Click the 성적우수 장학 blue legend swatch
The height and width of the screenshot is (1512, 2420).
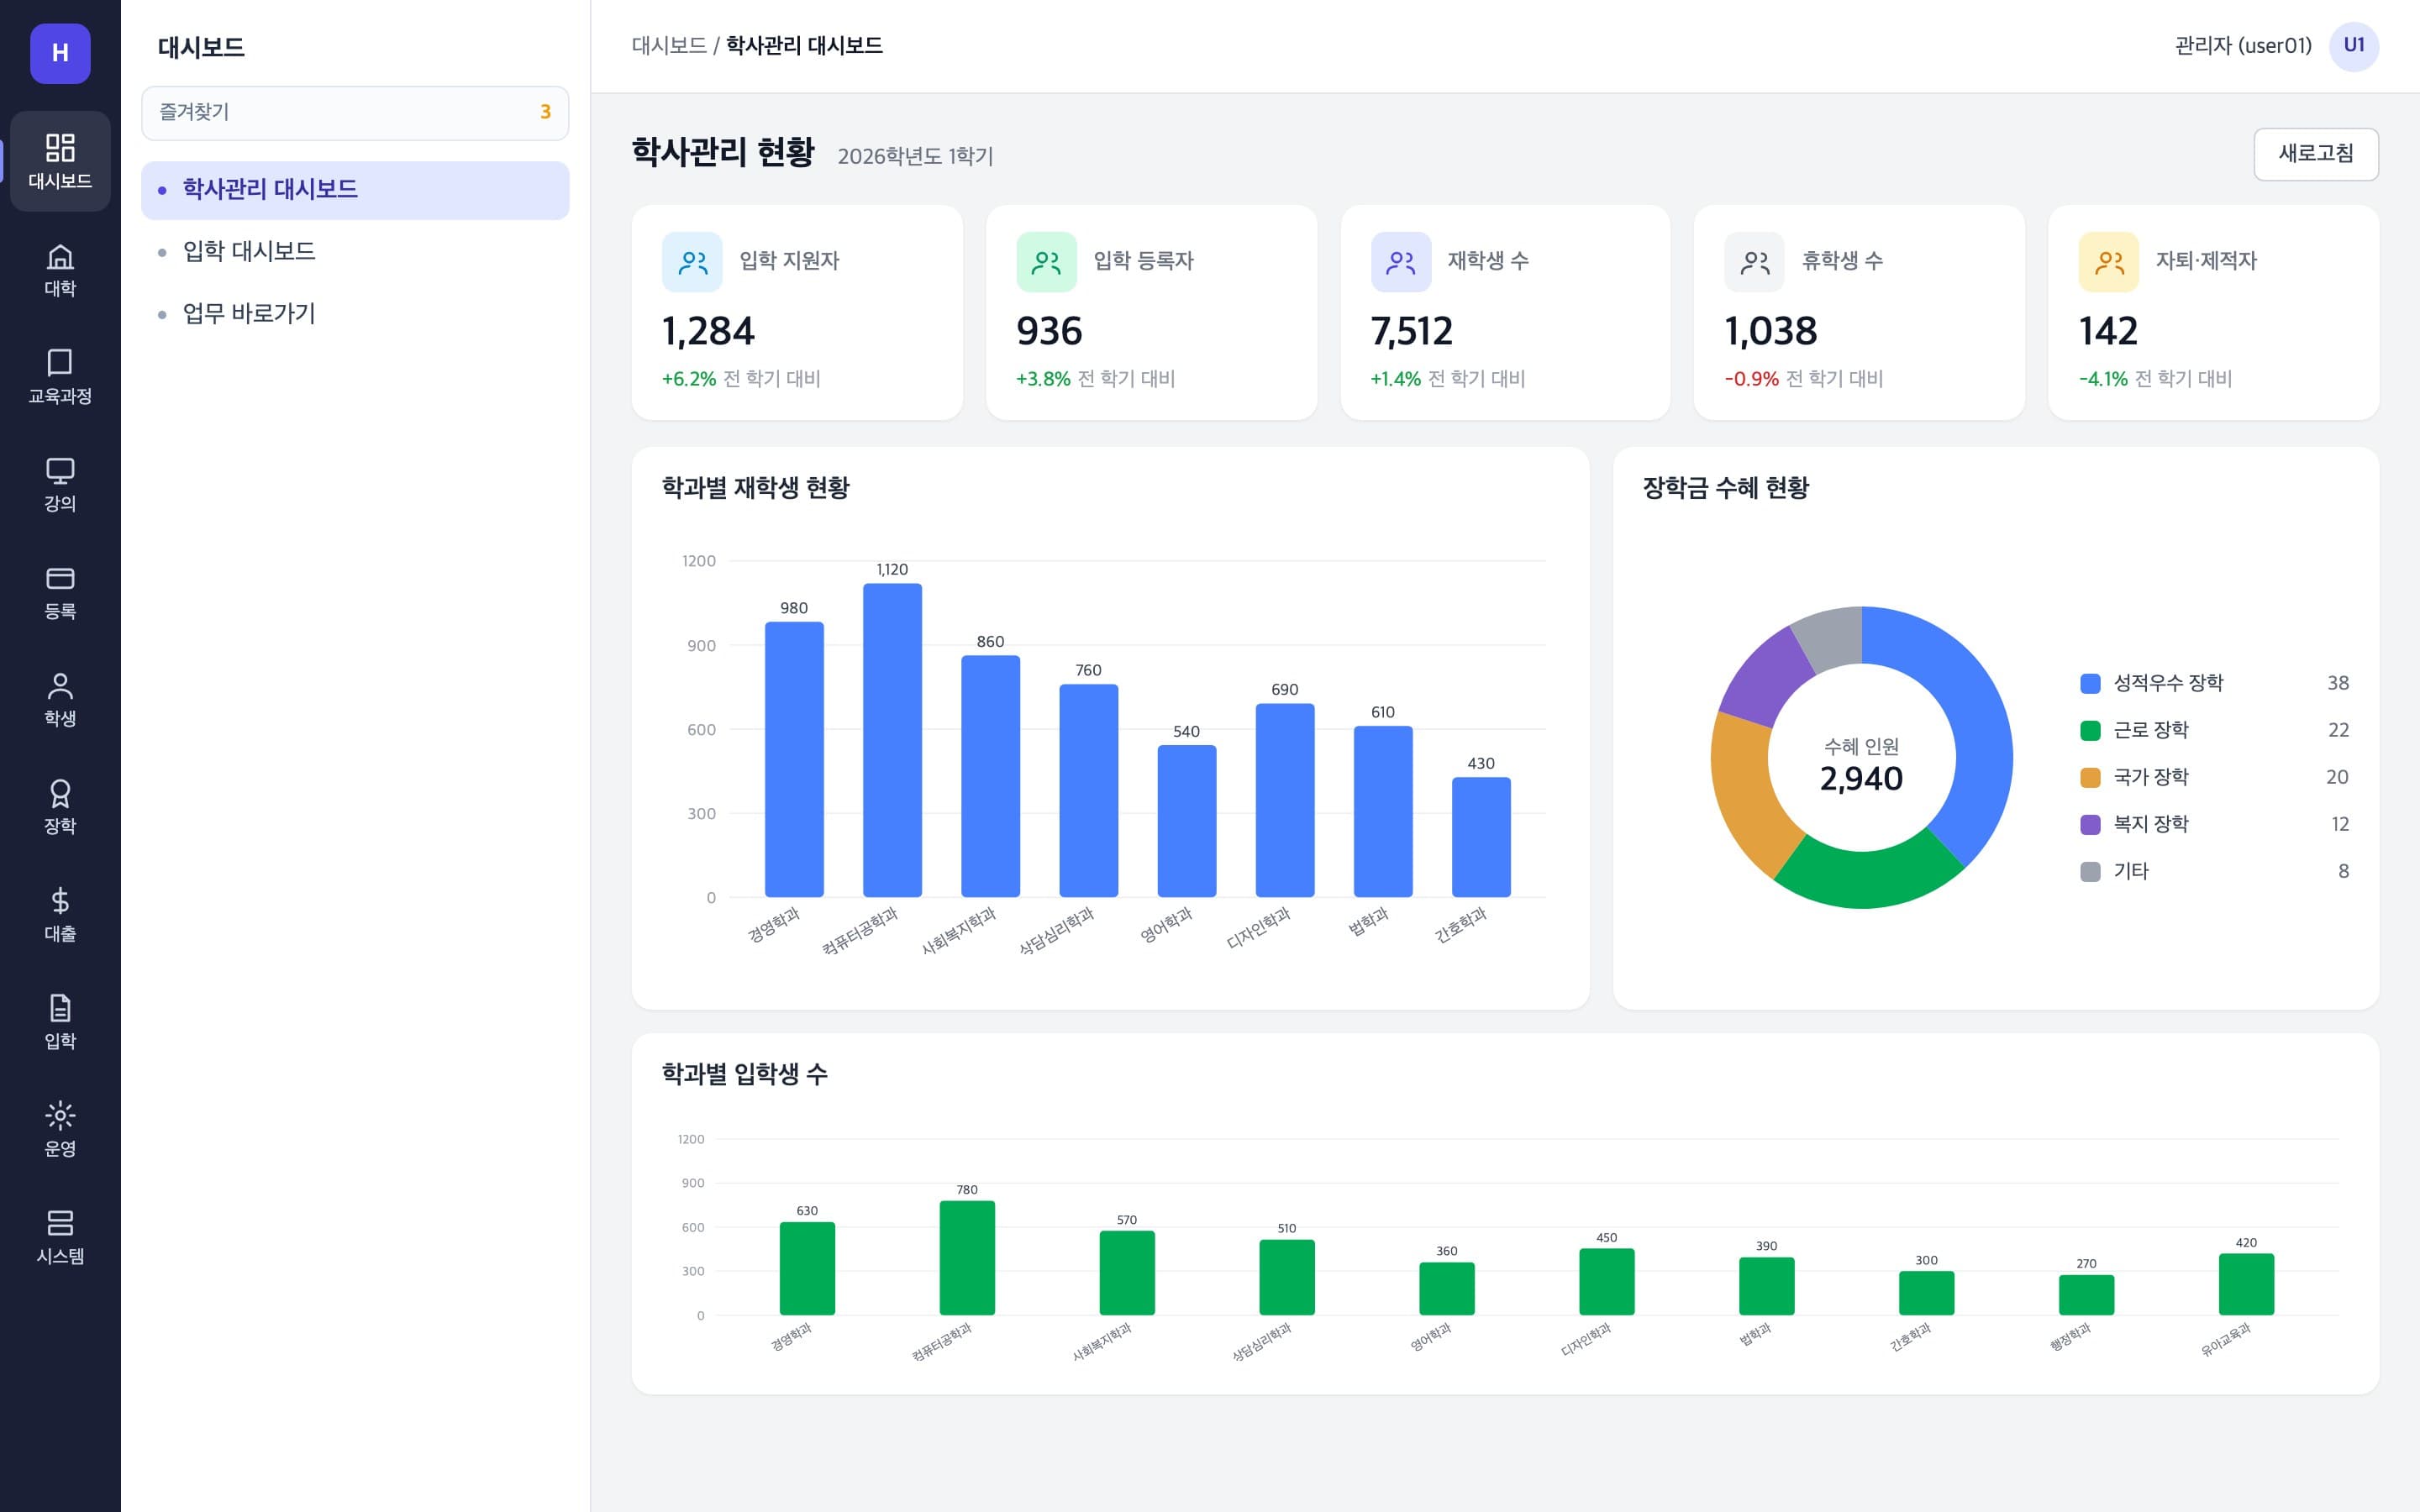(2090, 683)
